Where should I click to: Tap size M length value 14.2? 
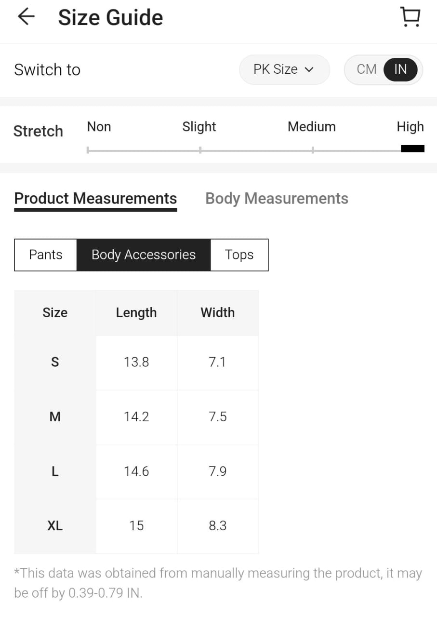click(x=136, y=417)
